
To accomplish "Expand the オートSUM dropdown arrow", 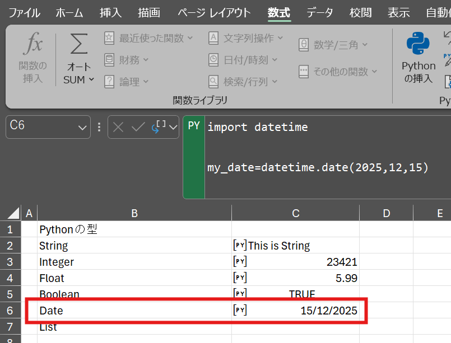I will tap(91, 79).
